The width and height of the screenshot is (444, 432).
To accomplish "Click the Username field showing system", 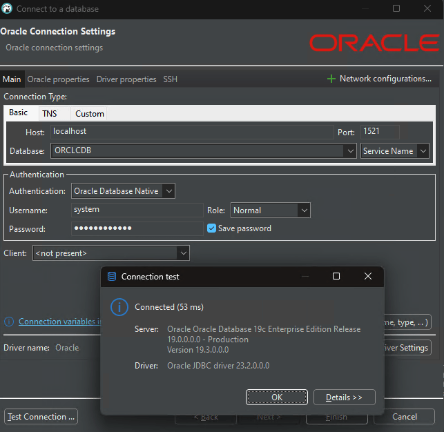I will tap(137, 210).
